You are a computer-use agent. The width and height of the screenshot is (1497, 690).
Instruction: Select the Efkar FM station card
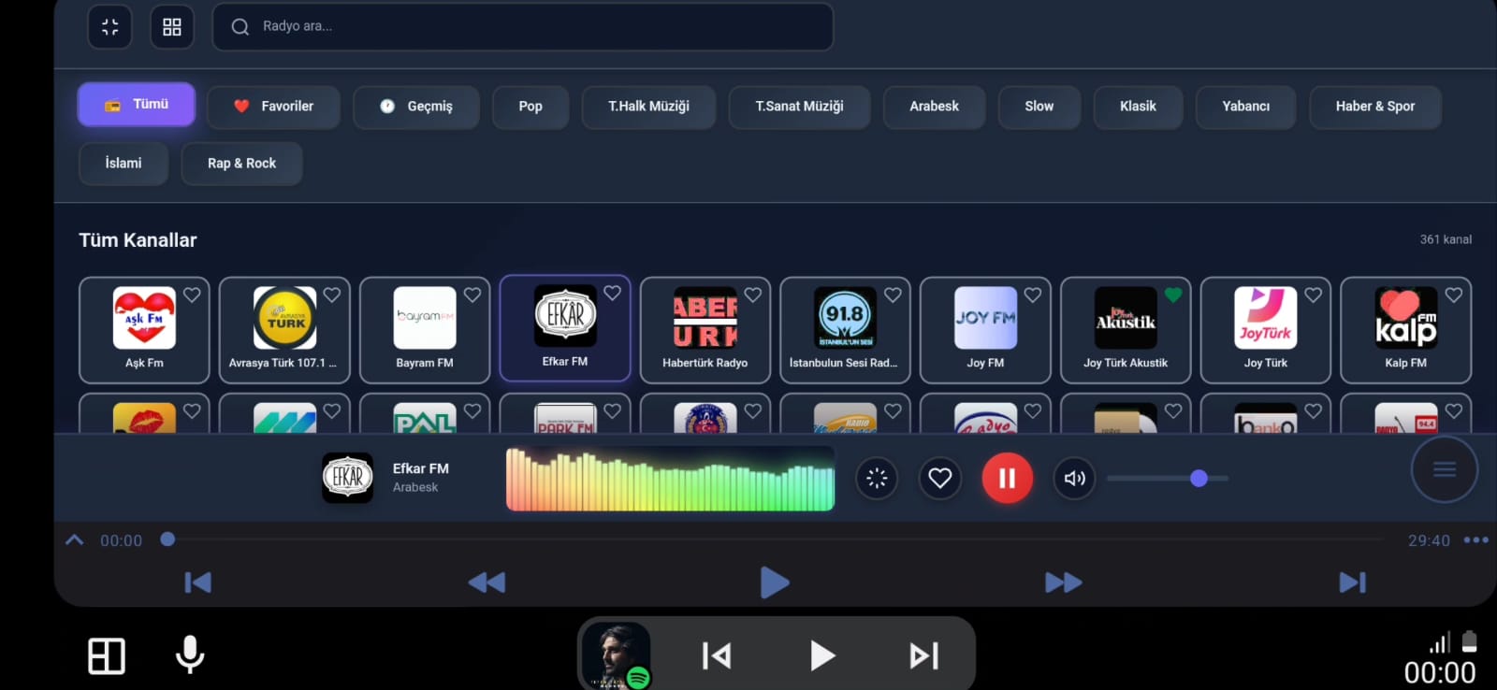click(x=565, y=328)
